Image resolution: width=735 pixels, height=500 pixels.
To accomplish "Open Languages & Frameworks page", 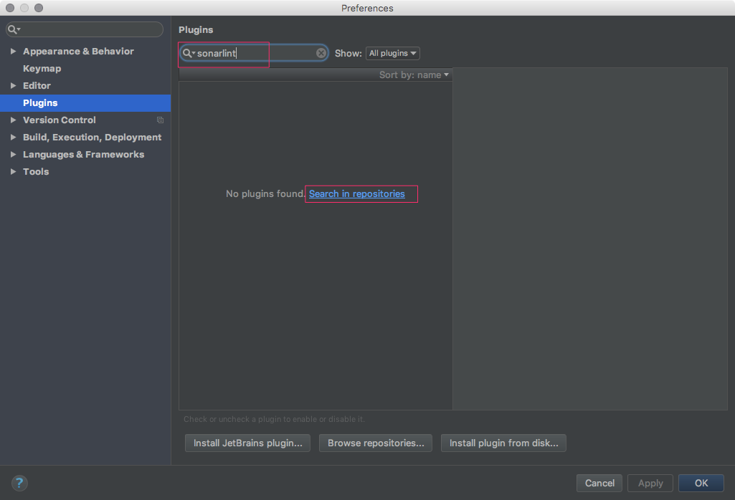I will (83, 155).
